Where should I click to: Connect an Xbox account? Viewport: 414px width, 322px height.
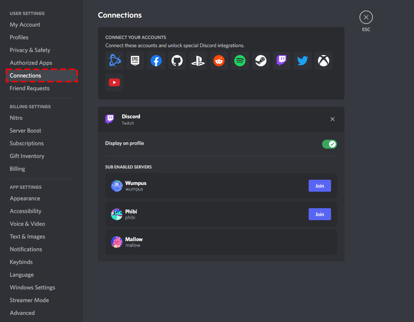point(324,61)
